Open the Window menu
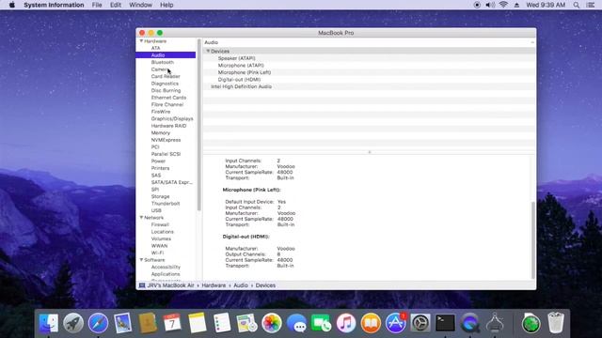The width and height of the screenshot is (602, 338). point(140,5)
